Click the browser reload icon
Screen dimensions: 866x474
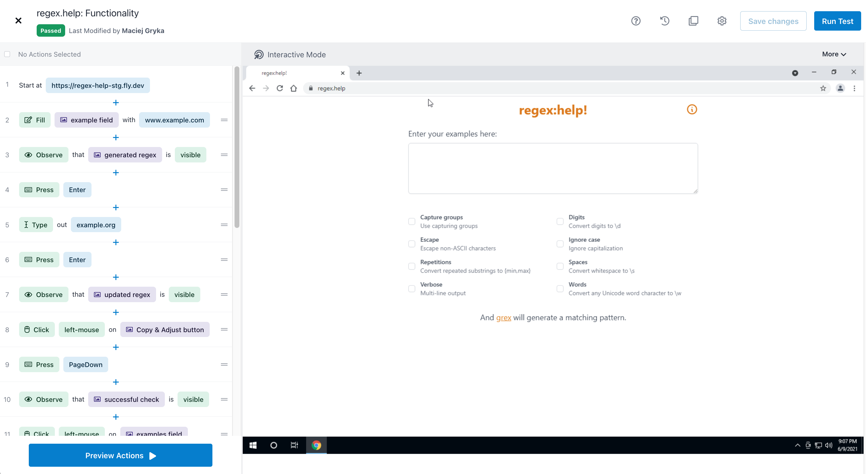280,88
